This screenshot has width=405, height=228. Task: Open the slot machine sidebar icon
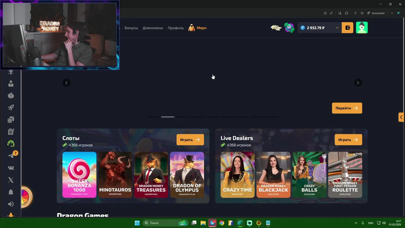pos(11,132)
